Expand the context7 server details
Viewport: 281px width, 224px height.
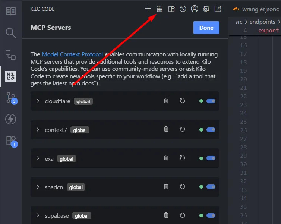[38, 130]
